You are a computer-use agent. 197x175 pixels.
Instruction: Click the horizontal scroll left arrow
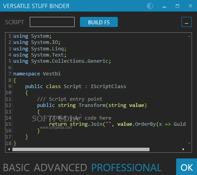9,149
